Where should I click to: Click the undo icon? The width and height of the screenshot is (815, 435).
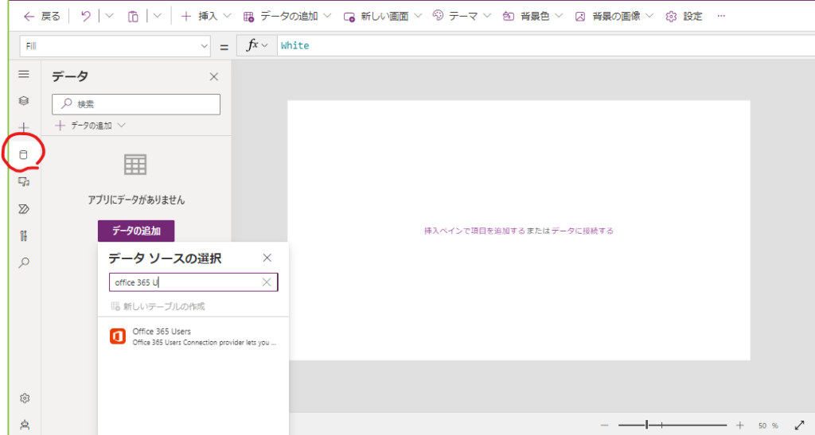pos(86,16)
